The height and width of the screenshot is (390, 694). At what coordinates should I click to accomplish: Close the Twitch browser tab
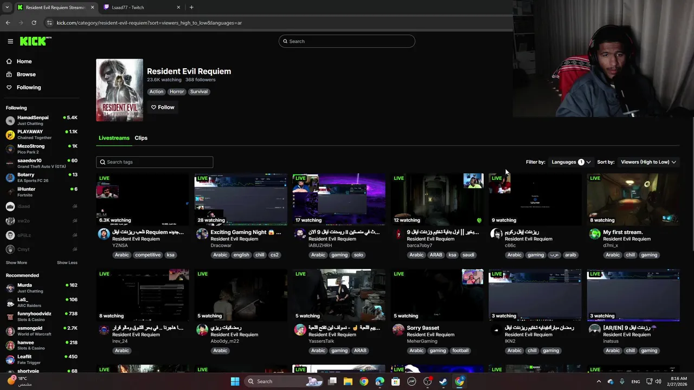pyautogui.click(x=178, y=8)
